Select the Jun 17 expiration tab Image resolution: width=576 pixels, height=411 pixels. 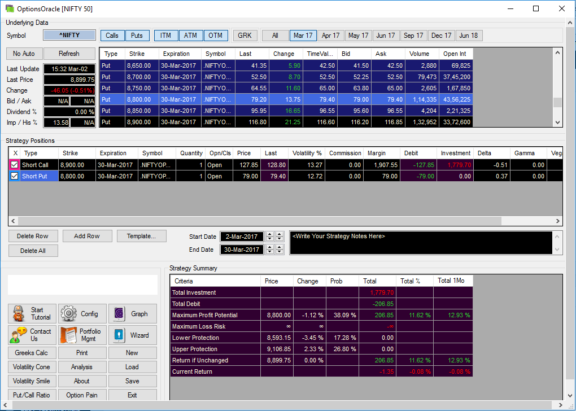pos(386,36)
